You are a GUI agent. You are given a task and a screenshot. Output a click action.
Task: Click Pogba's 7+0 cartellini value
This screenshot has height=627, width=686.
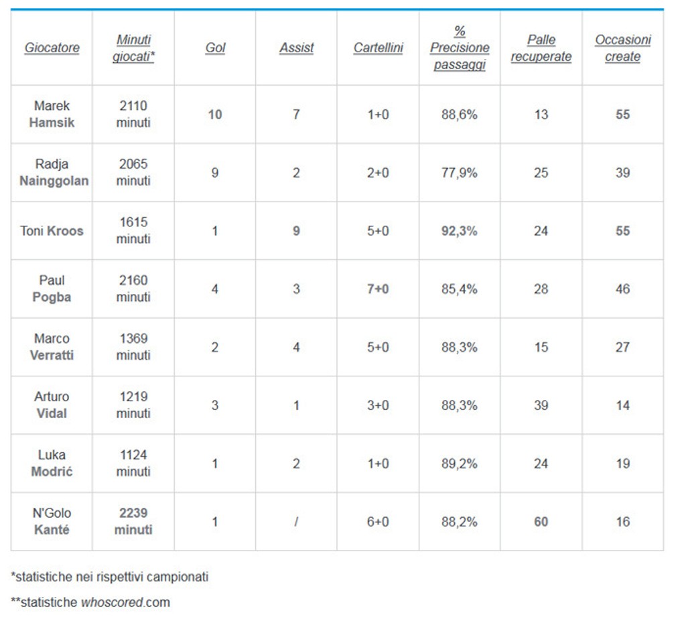(x=379, y=289)
